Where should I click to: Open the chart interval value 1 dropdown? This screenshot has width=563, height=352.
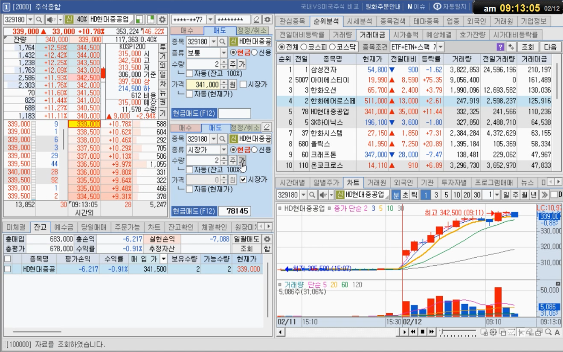click(x=496, y=195)
